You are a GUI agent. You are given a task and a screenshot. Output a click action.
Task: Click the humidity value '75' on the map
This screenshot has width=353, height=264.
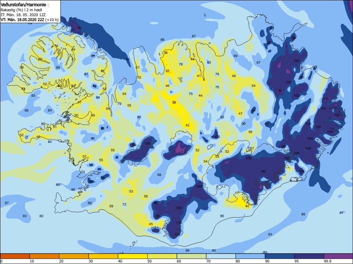(191, 94)
